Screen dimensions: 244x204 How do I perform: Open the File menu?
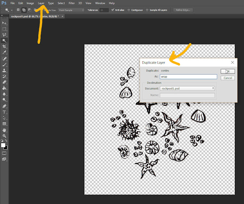(13, 3)
